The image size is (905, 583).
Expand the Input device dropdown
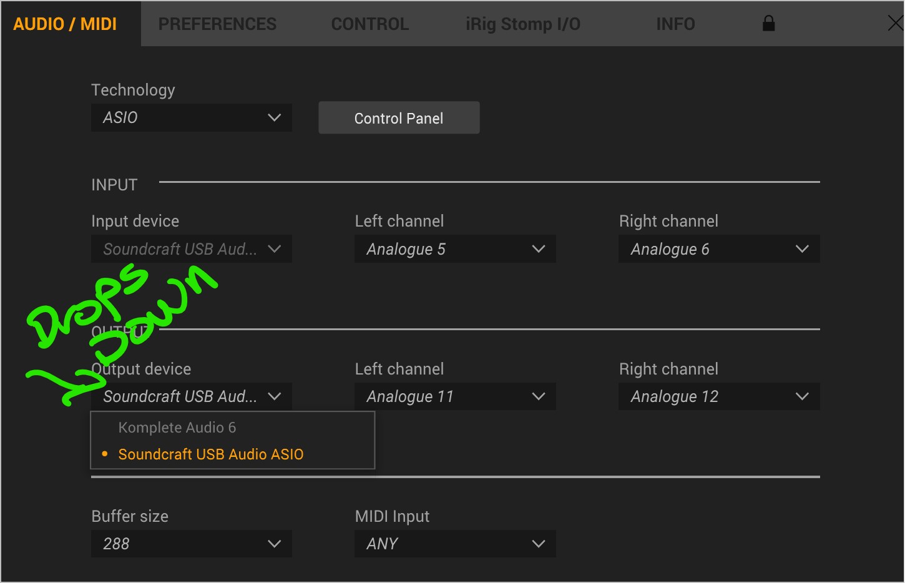tap(191, 249)
